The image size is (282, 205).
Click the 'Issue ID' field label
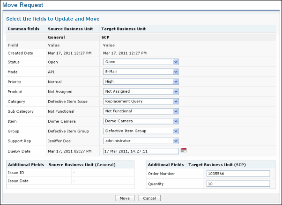click(16, 173)
